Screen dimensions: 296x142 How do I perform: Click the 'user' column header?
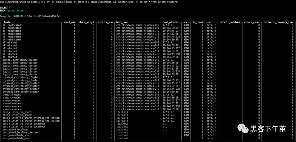[x=209, y=22]
